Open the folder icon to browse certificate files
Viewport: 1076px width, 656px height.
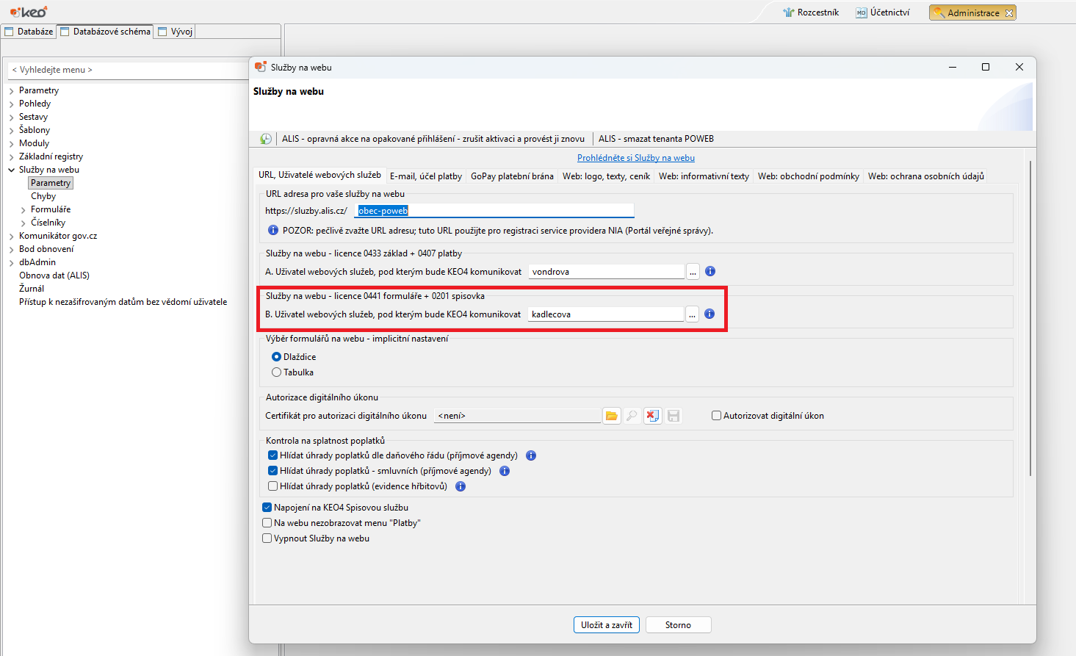[x=612, y=415]
